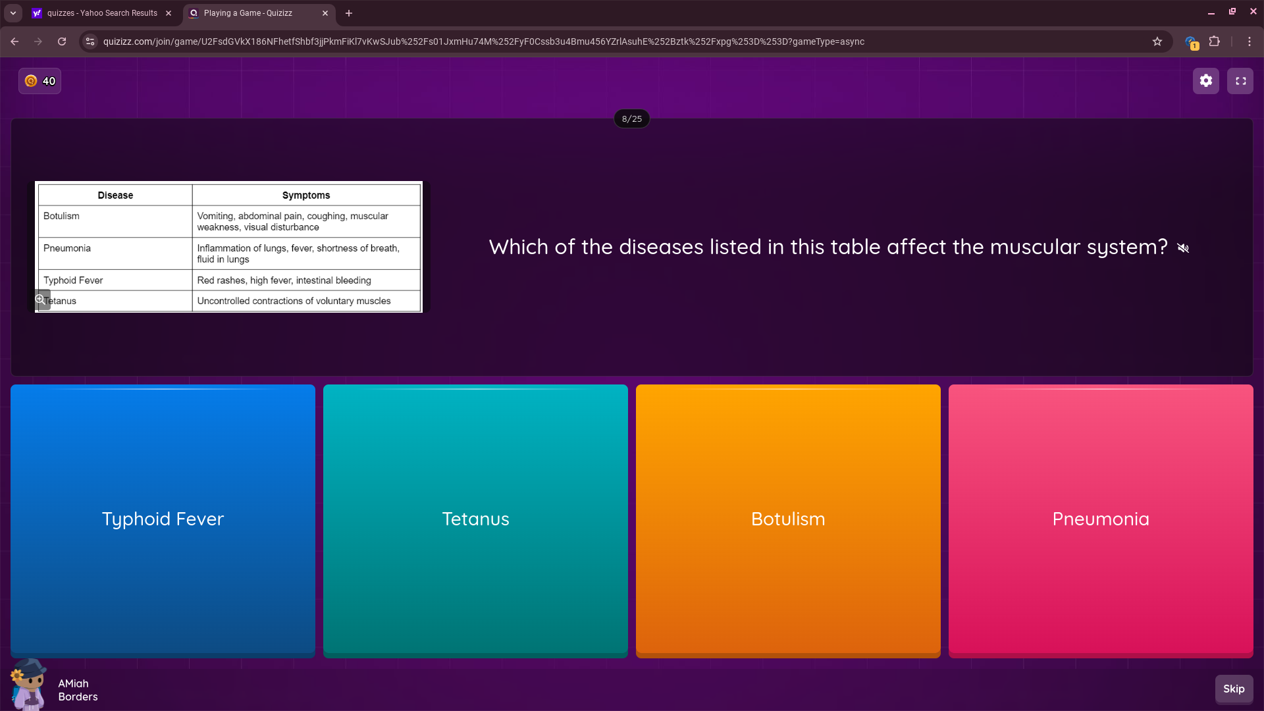Click the quizizz.com URL address bar

point(484,41)
